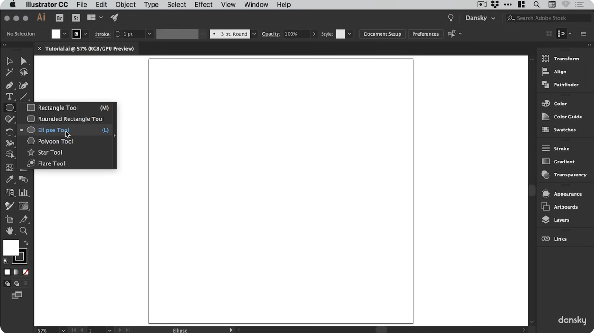594x333 pixels.
Task: Click the control bar style swatch
Action: point(341,34)
